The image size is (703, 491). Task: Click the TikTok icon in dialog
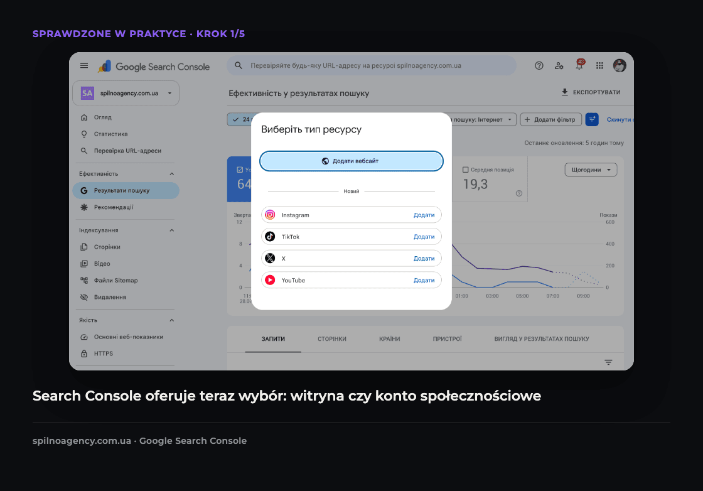(270, 236)
